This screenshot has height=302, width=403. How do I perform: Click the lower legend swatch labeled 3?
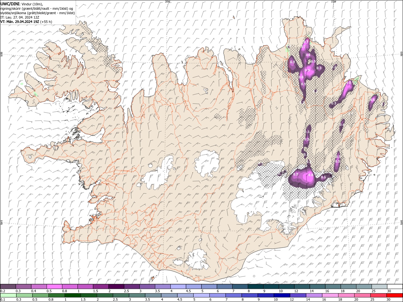point(137,295)
